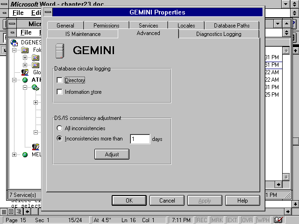This screenshot has width=299, height=224.
Task: Click scroll right arrow in admin window
Action: click(x=278, y=184)
